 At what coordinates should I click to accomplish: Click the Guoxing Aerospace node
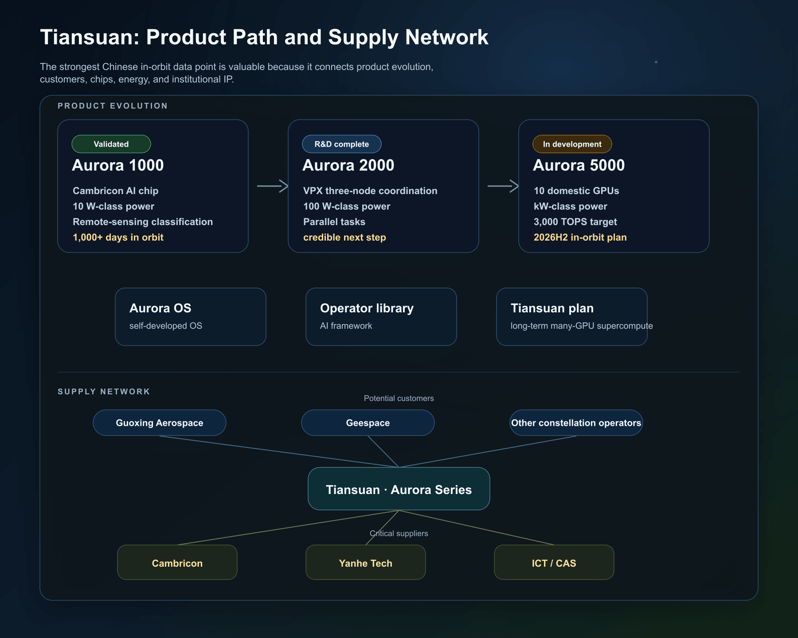(x=160, y=423)
